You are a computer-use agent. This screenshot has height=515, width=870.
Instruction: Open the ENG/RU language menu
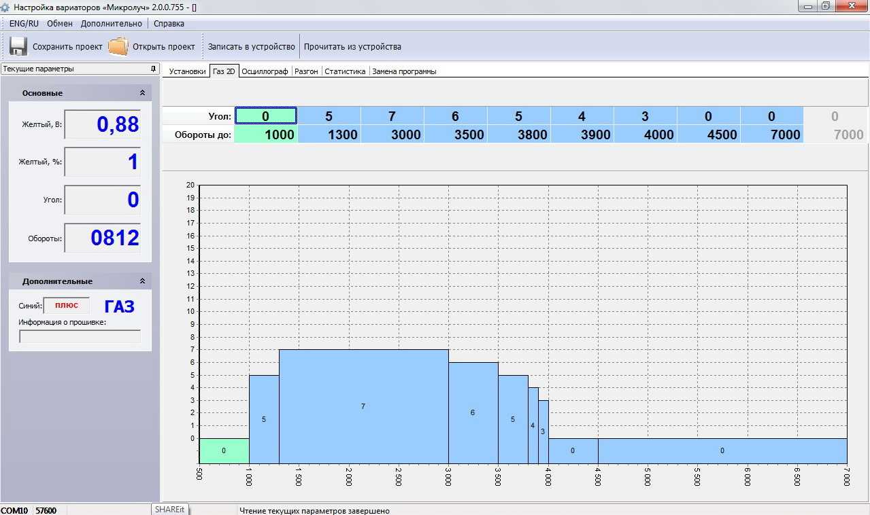coord(24,23)
